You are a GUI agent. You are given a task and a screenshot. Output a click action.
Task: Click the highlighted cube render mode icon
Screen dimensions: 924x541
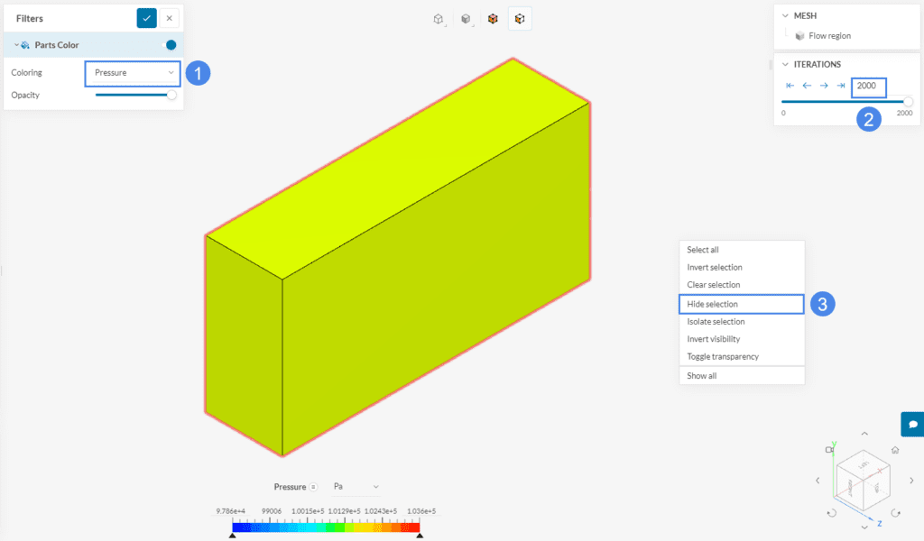(x=520, y=18)
